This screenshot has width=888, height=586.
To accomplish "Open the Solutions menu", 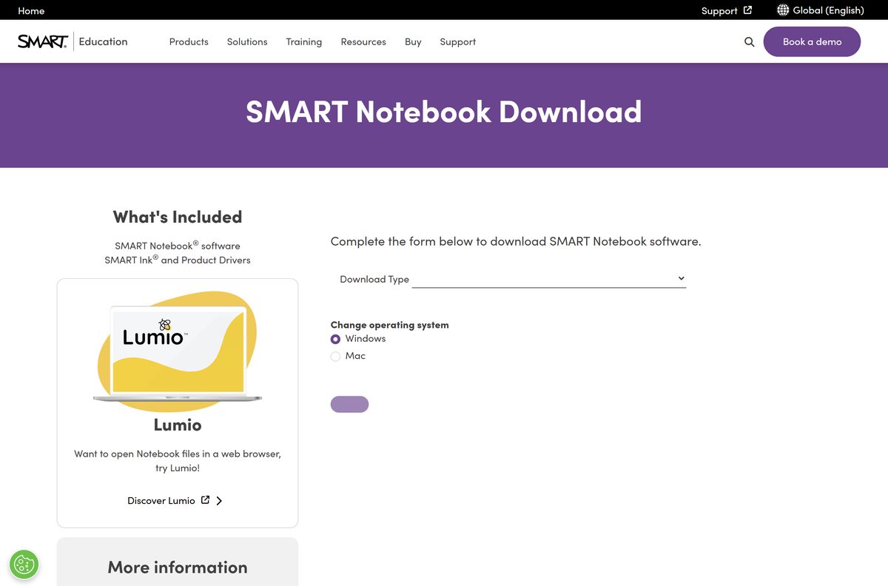I will 247,42.
